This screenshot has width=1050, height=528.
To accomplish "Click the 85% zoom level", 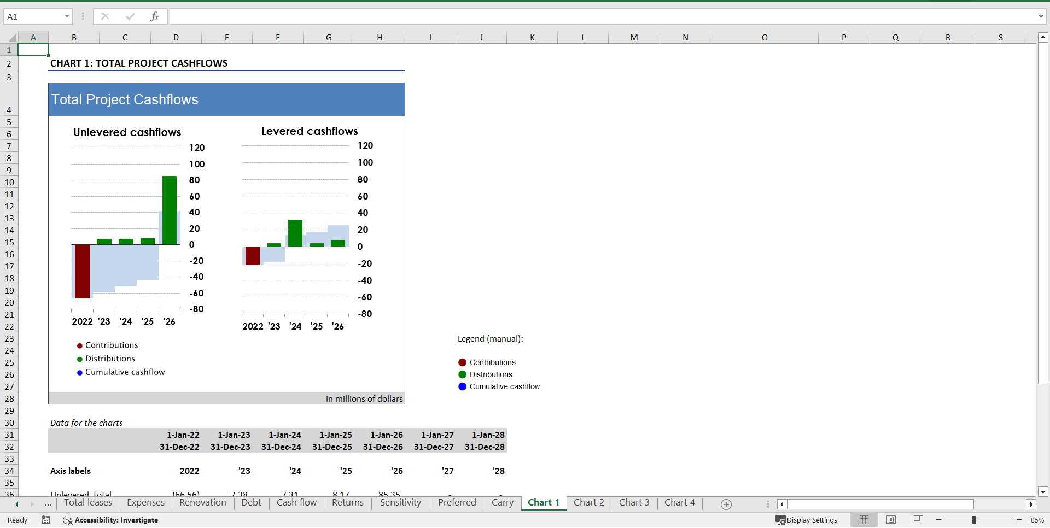I will tap(1037, 520).
